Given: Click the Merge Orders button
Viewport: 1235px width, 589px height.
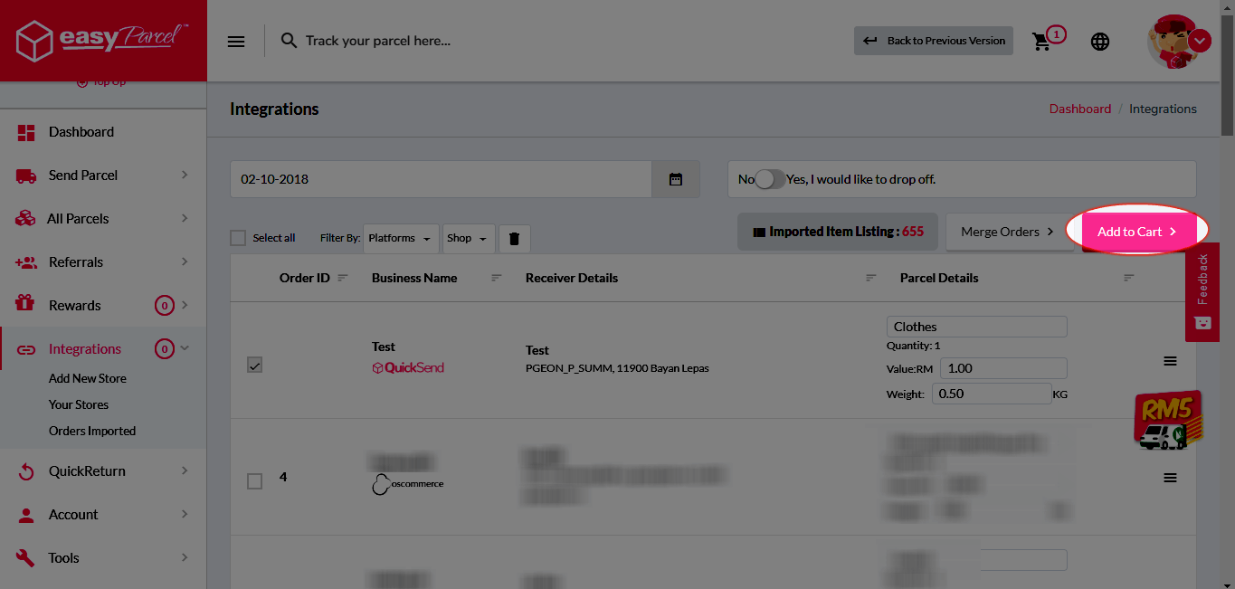Looking at the screenshot, I should tap(1007, 232).
